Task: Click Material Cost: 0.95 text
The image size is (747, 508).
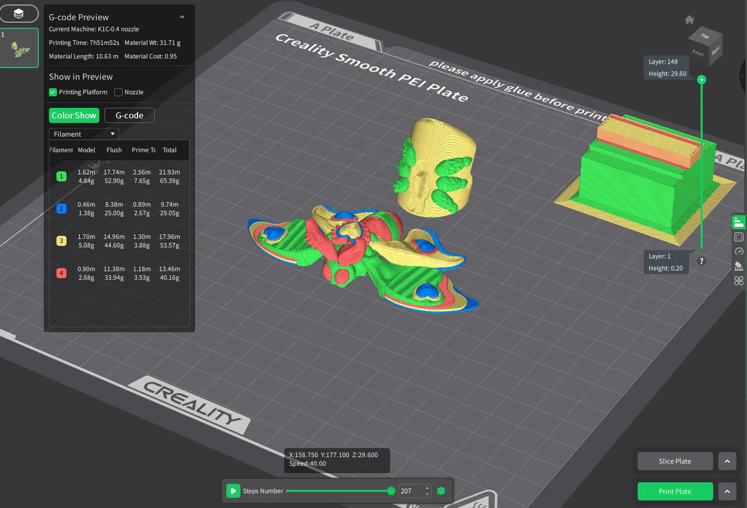Action: click(x=151, y=56)
